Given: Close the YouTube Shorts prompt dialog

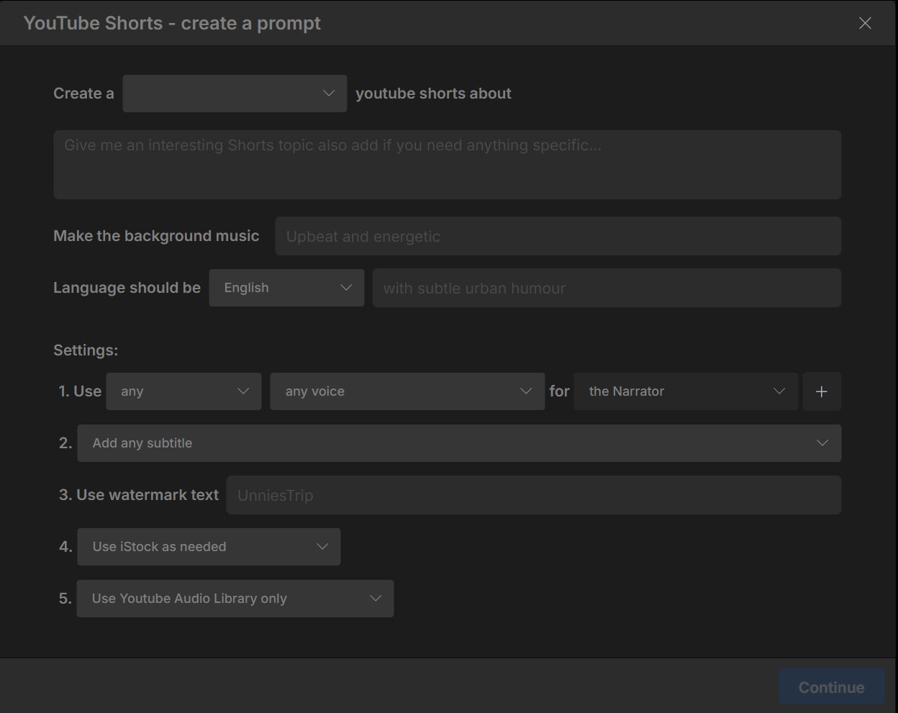Looking at the screenshot, I should [865, 23].
